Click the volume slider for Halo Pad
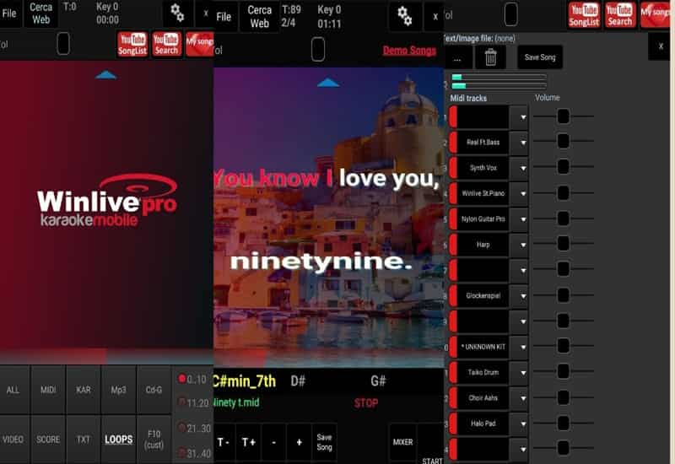This screenshot has height=464, width=675. click(x=563, y=424)
